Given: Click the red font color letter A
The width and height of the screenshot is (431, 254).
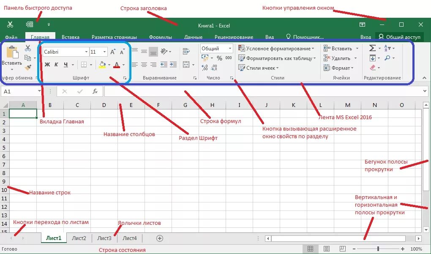Looking at the screenshot, I should click(x=117, y=65).
